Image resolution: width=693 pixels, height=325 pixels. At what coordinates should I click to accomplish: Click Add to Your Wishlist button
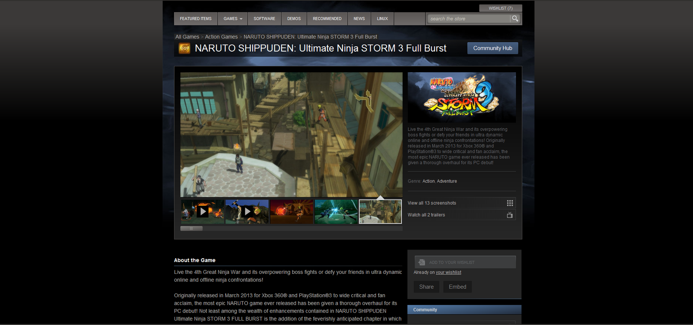pos(465,262)
